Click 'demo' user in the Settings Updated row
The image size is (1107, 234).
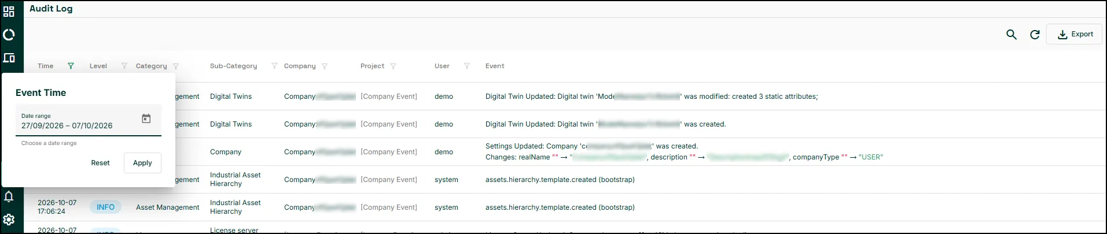(x=444, y=152)
